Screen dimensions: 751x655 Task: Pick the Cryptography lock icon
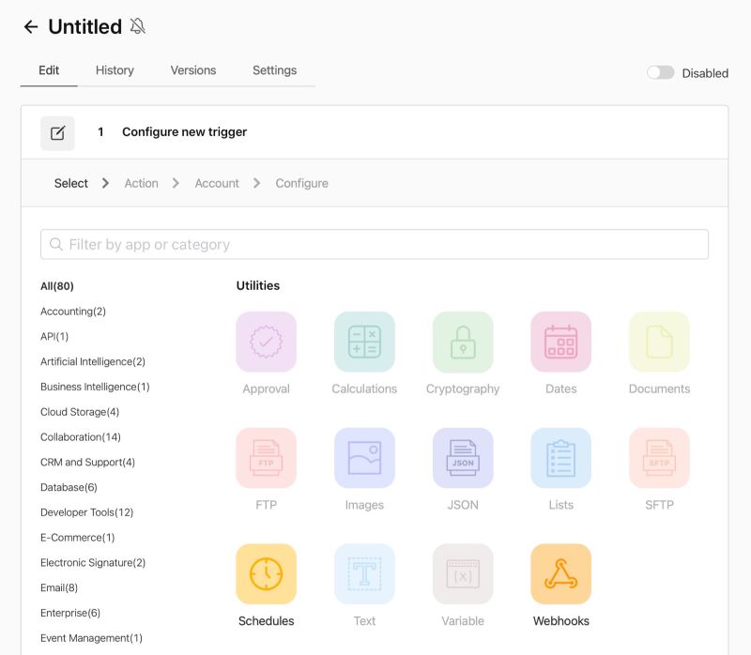(x=463, y=342)
